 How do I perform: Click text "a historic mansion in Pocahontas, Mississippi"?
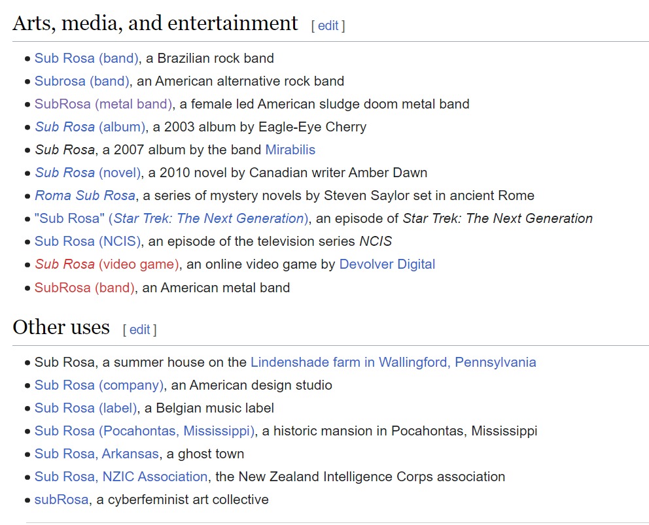400,431
